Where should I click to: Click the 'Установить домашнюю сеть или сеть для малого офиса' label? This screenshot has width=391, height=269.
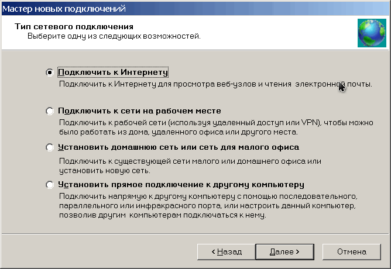pyautogui.click(x=179, y=147)
